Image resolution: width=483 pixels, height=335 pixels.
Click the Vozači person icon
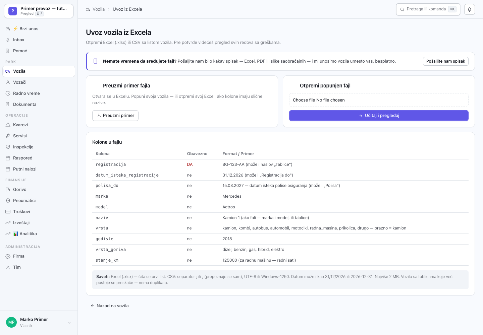pos(8,82)
